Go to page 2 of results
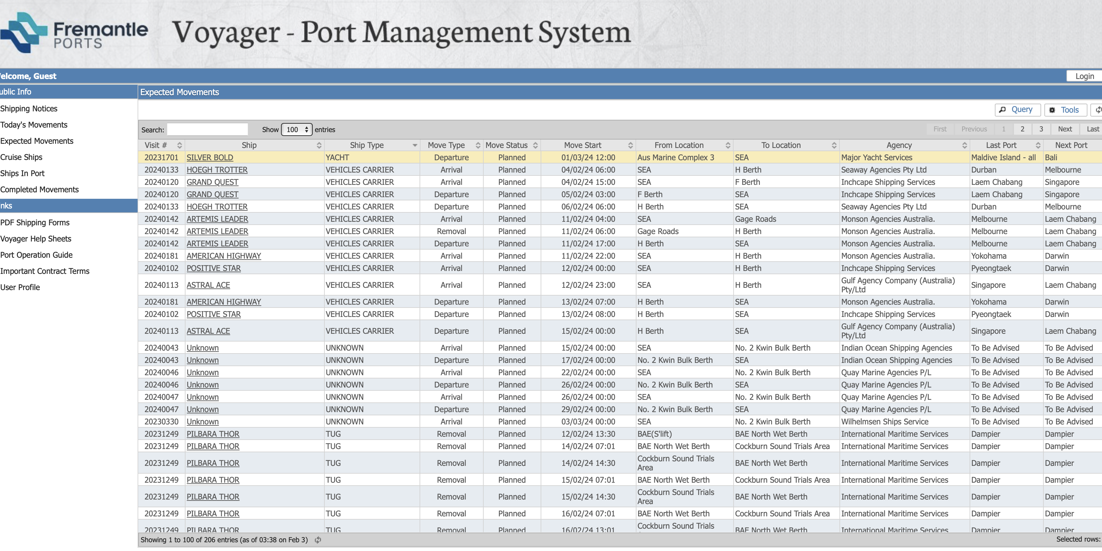1102x551 pixels. click(x=1022, y=129)
